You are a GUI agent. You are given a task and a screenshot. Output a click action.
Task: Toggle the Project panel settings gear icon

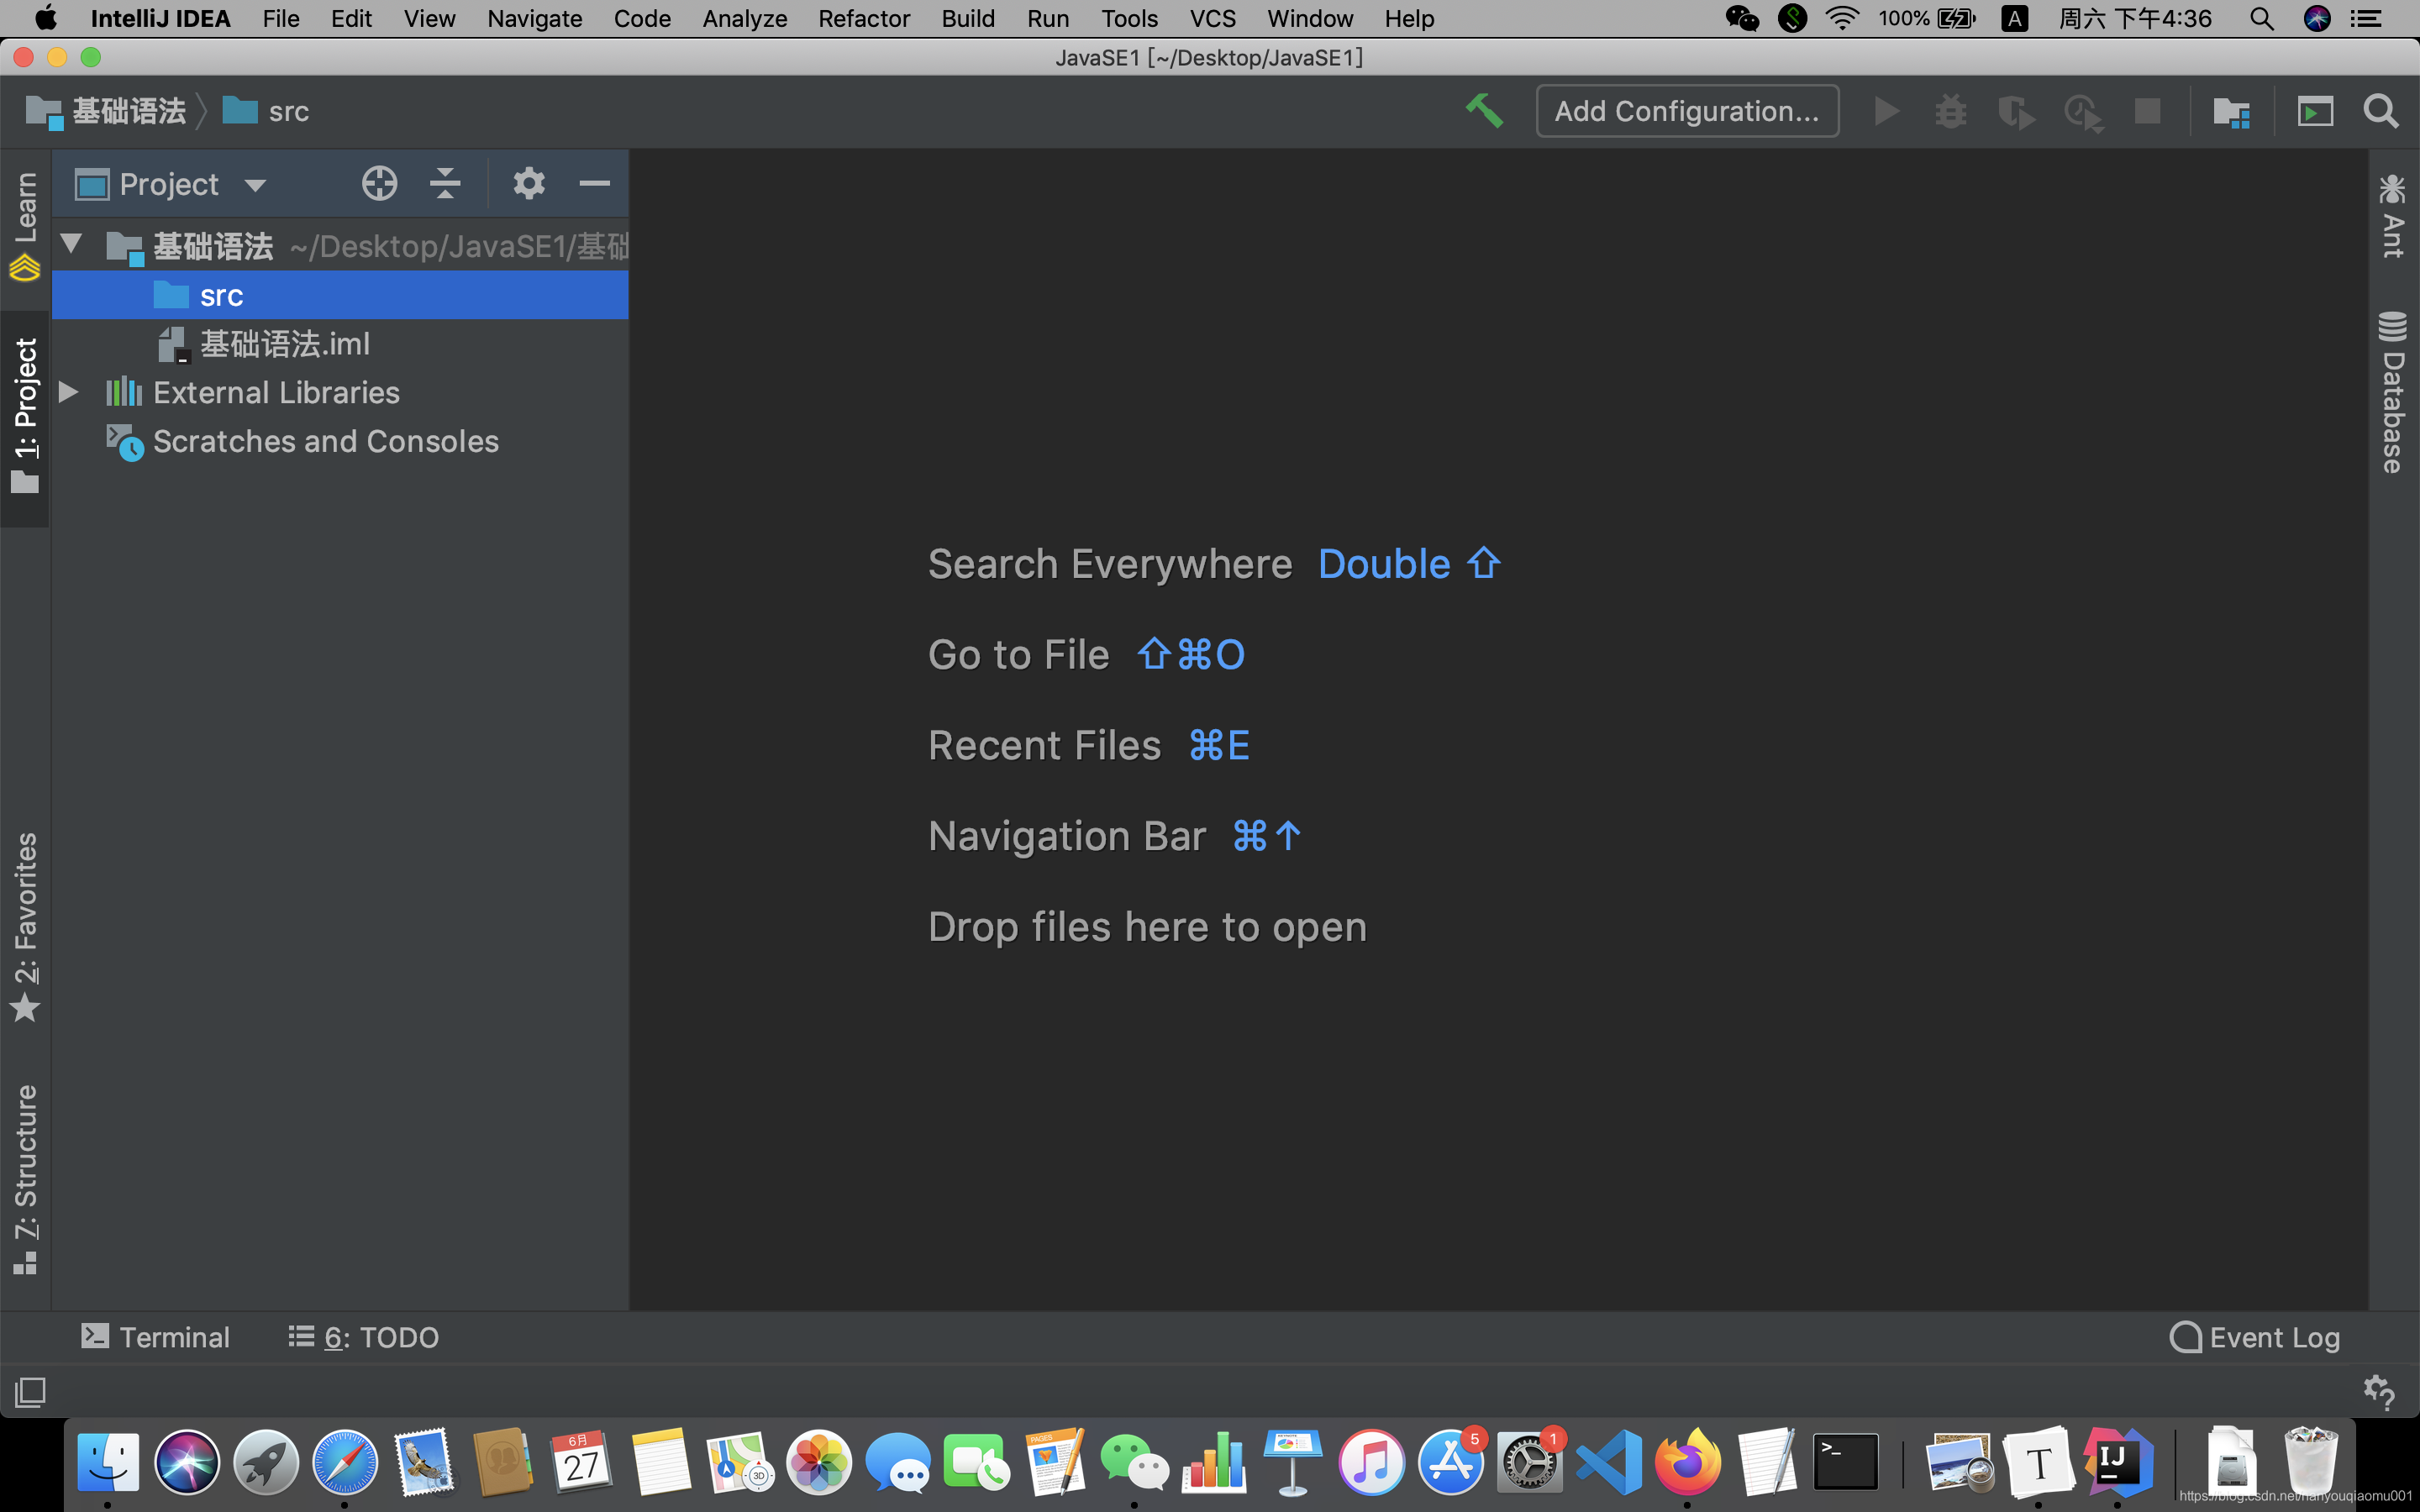[x=528, y=183]
